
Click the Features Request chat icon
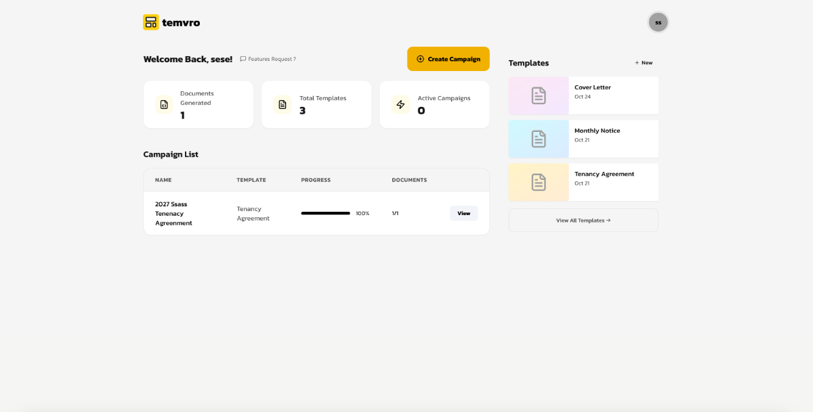[x=243, y=59]
